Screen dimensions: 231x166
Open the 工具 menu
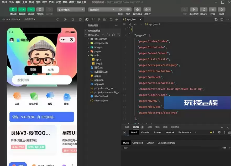click(25, 2)
